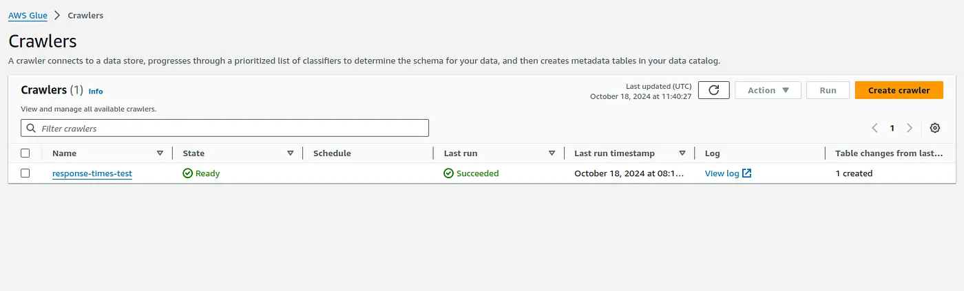The height and width of the screenshot is (291, 964).
Task: Check the select-all crawlers checkbox
Action: click(x=25, y=153)
